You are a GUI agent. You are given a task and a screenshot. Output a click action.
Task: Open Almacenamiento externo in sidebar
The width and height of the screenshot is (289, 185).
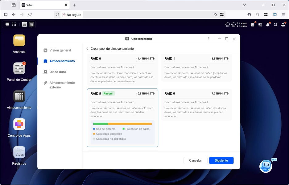coord(62,85)
